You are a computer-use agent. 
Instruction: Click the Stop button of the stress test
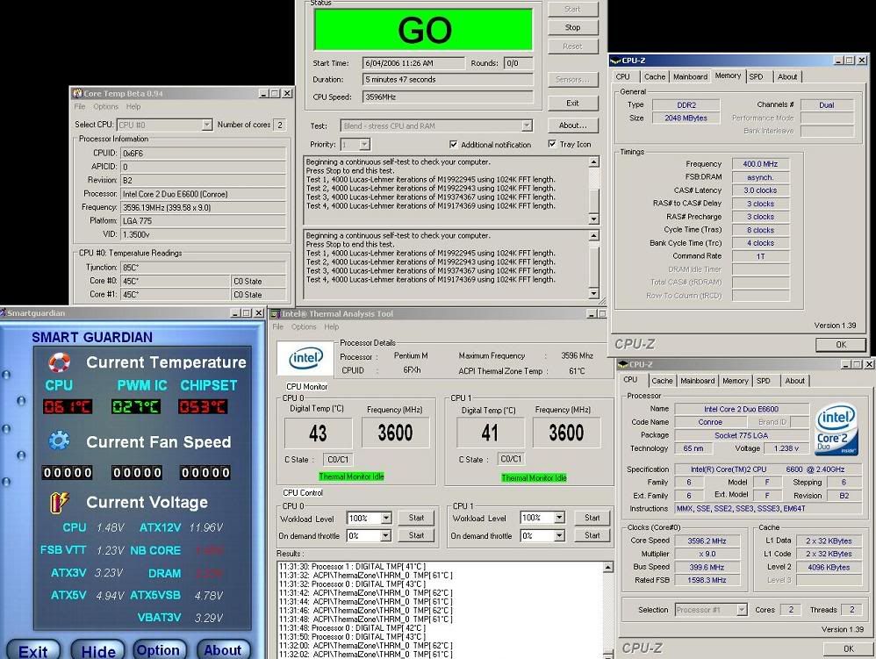572,27
